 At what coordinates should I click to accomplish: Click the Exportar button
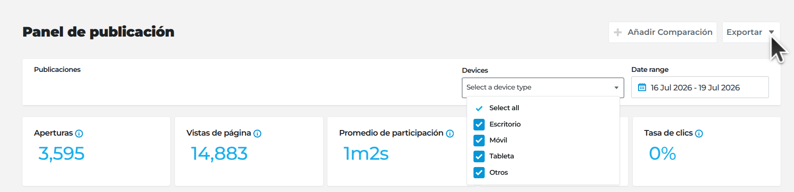tap(751, 32)
